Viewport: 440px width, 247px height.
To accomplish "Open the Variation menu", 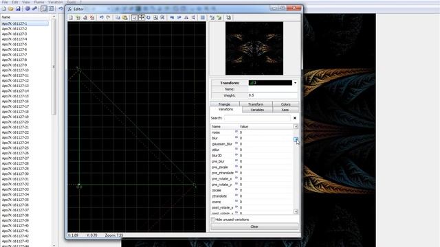I will point(55,2).
